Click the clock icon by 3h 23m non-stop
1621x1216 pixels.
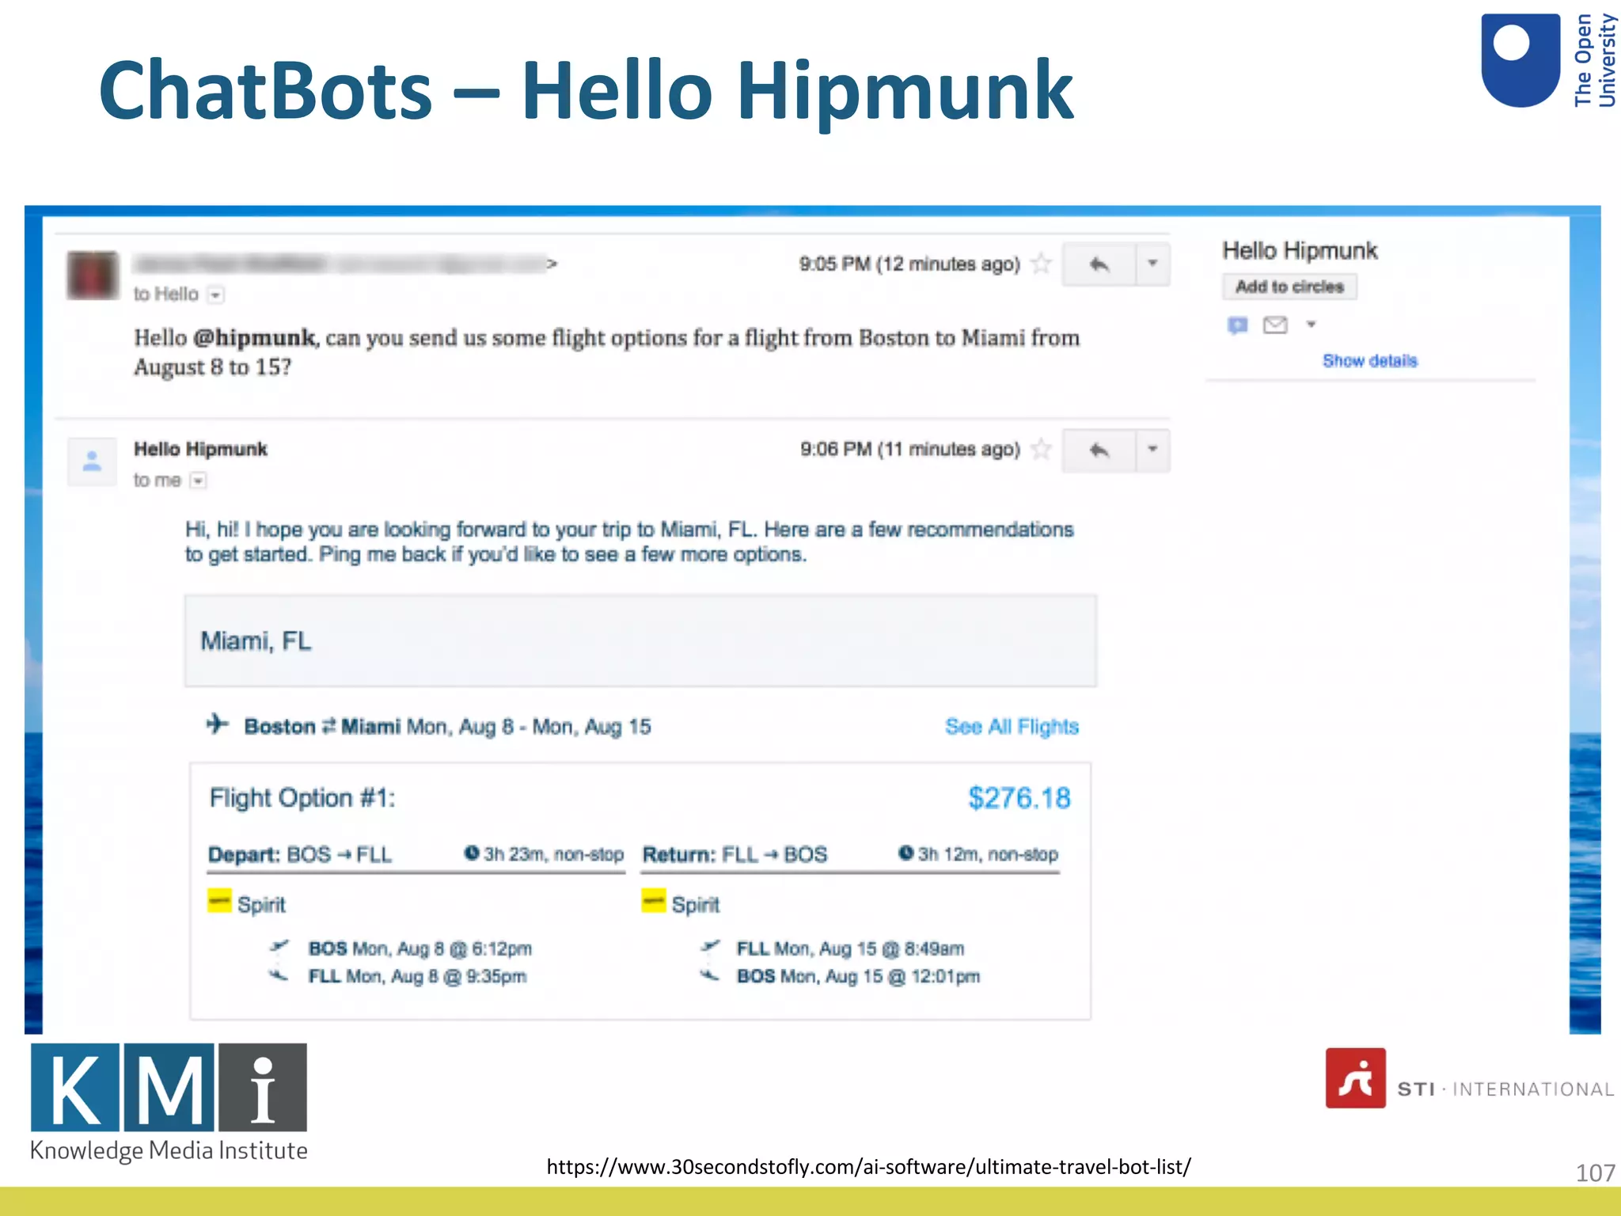(472, 853)
